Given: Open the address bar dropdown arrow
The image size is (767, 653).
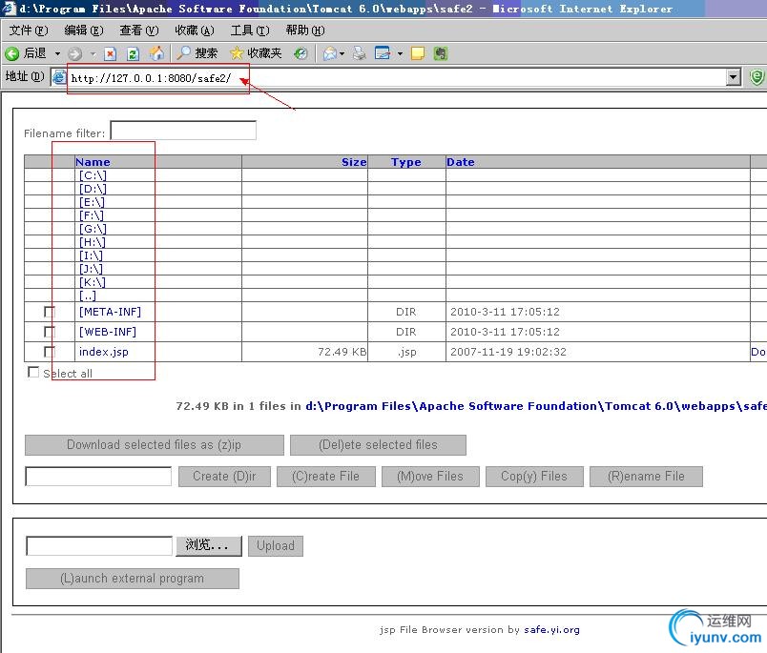Looking at the screenshot, I should click(x=734, y=77).
